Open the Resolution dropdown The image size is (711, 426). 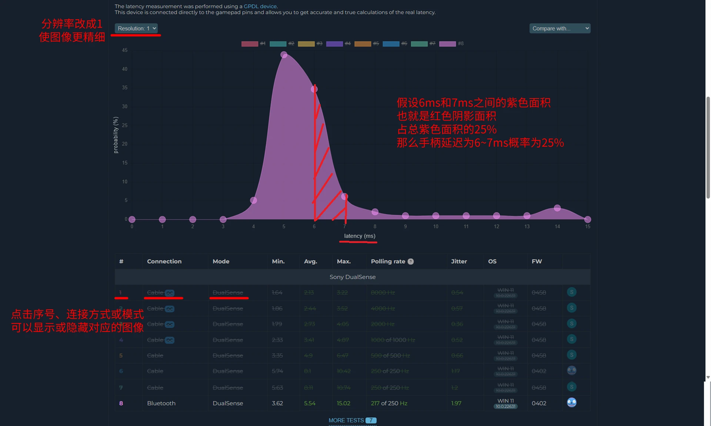click(x=136, y=28)
